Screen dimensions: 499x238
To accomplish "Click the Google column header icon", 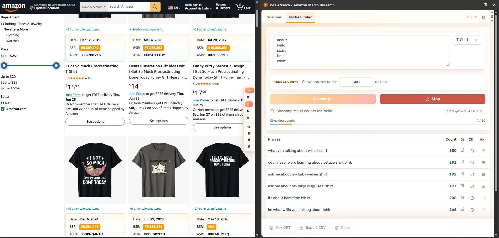I will coord(462,139).
